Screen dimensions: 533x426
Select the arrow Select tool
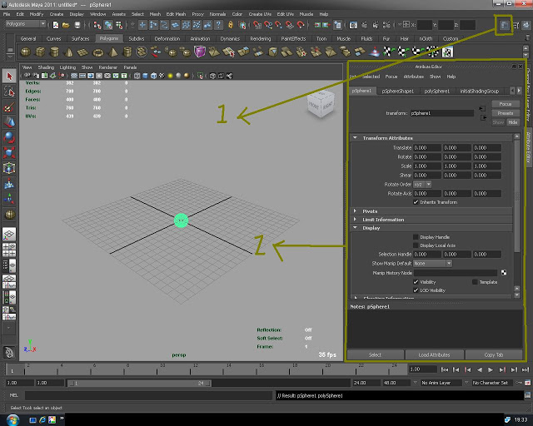click(x=9, y=76)
